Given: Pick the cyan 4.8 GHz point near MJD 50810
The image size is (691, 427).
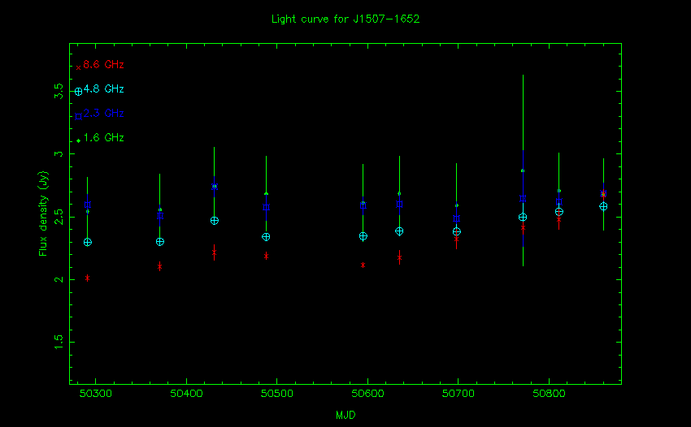Looking at the screenshot, I should tap(559, 212).
